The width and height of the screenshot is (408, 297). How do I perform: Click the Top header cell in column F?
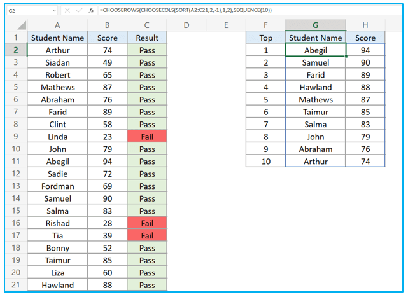point(265,38)
